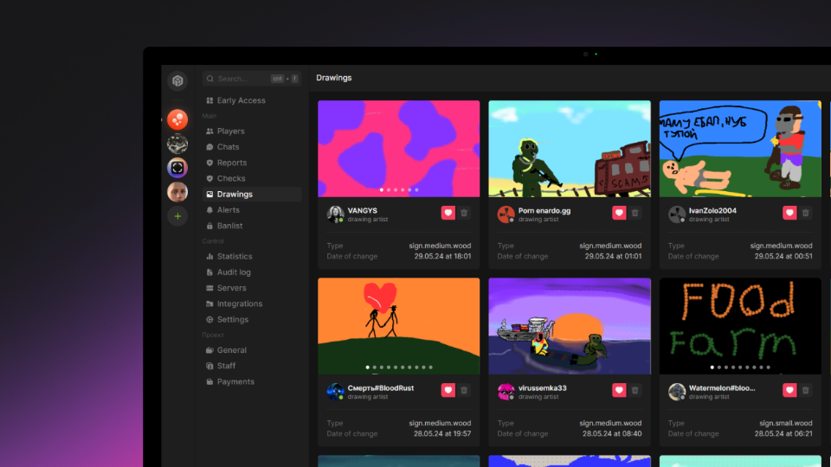Click IvanZolo2004 avatar
831x467 pixels.
(x=676, y=214)
